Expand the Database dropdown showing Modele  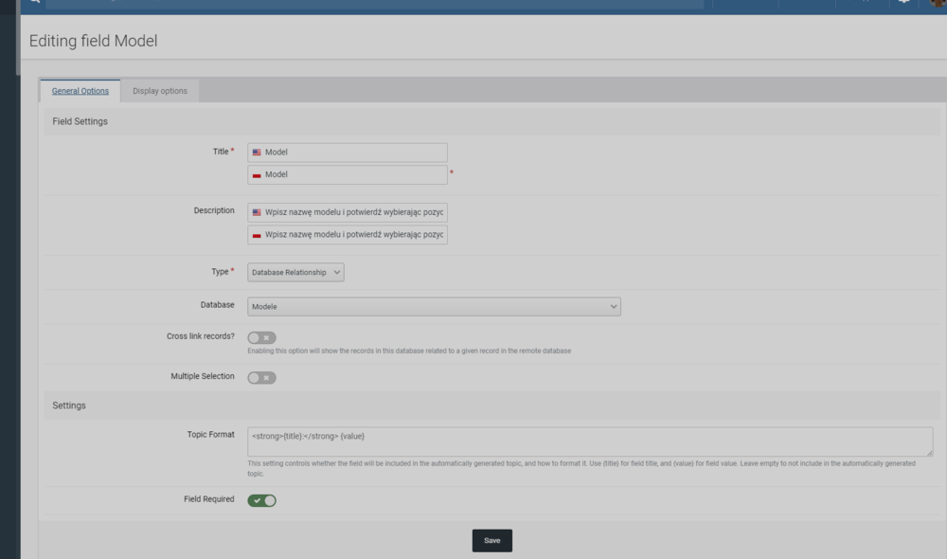(434, 307)
